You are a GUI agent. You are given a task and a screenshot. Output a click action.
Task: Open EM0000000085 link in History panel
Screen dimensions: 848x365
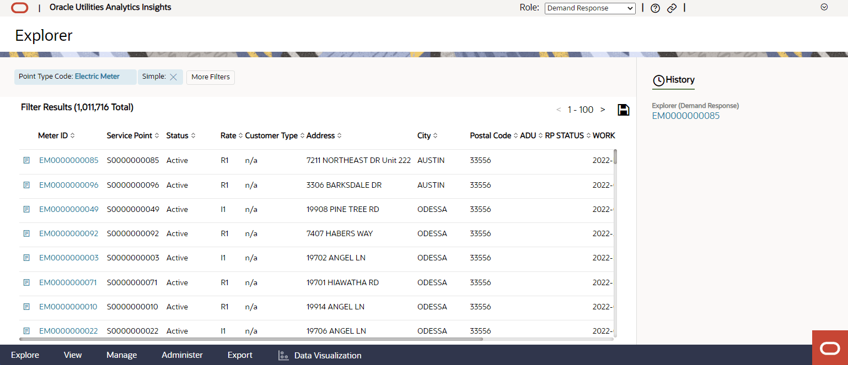click(x=685, y=116)
